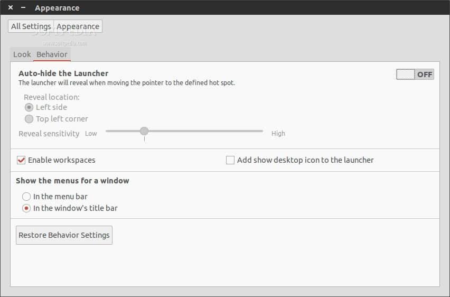
Task: Go back to All Settings
Action: tap(31, 26)
